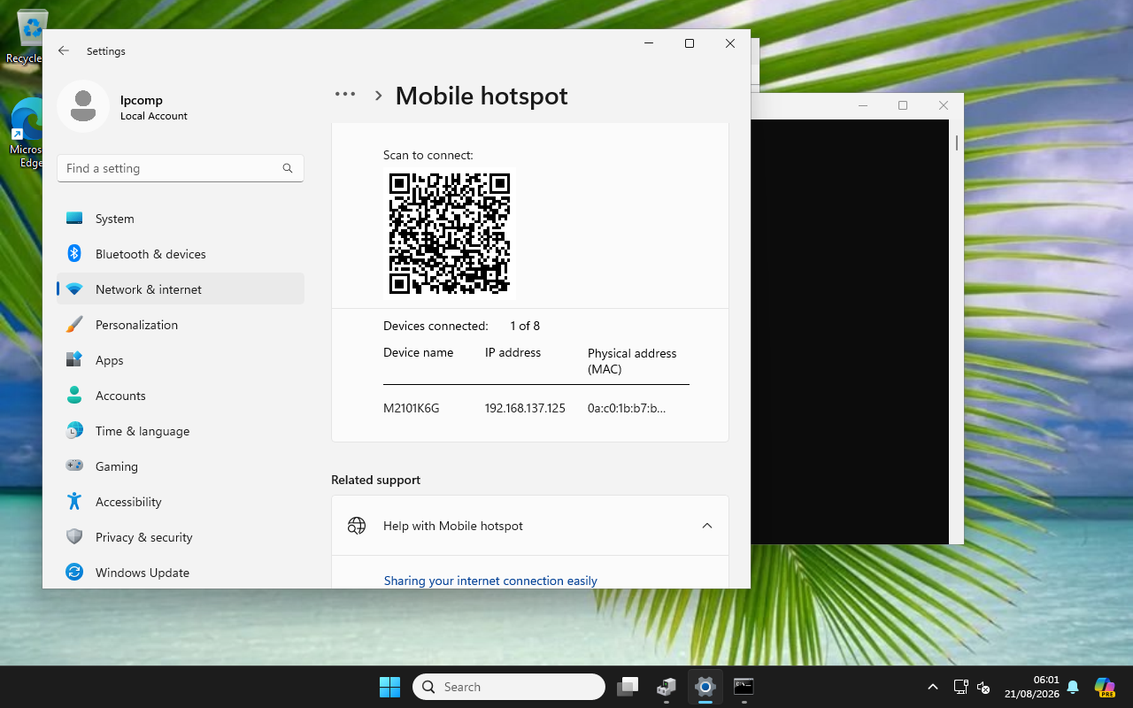Click the Find a setting search box
This screenshot has height=708, width=1133.
[181, 168]
